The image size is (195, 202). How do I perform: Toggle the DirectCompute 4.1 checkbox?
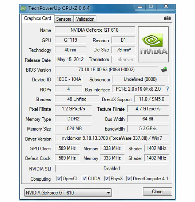(x=129, y=179)
